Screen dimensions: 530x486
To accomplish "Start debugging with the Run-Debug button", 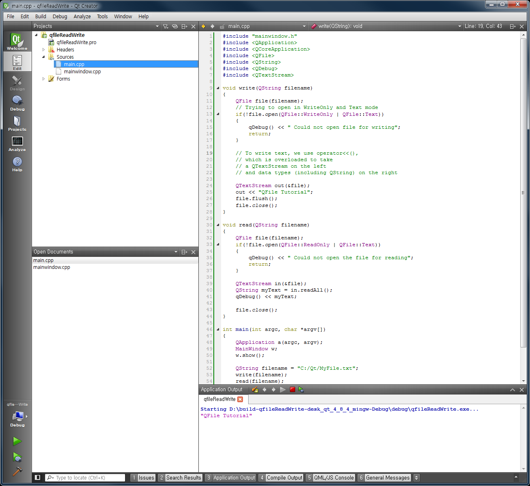I will click(17, 457).
